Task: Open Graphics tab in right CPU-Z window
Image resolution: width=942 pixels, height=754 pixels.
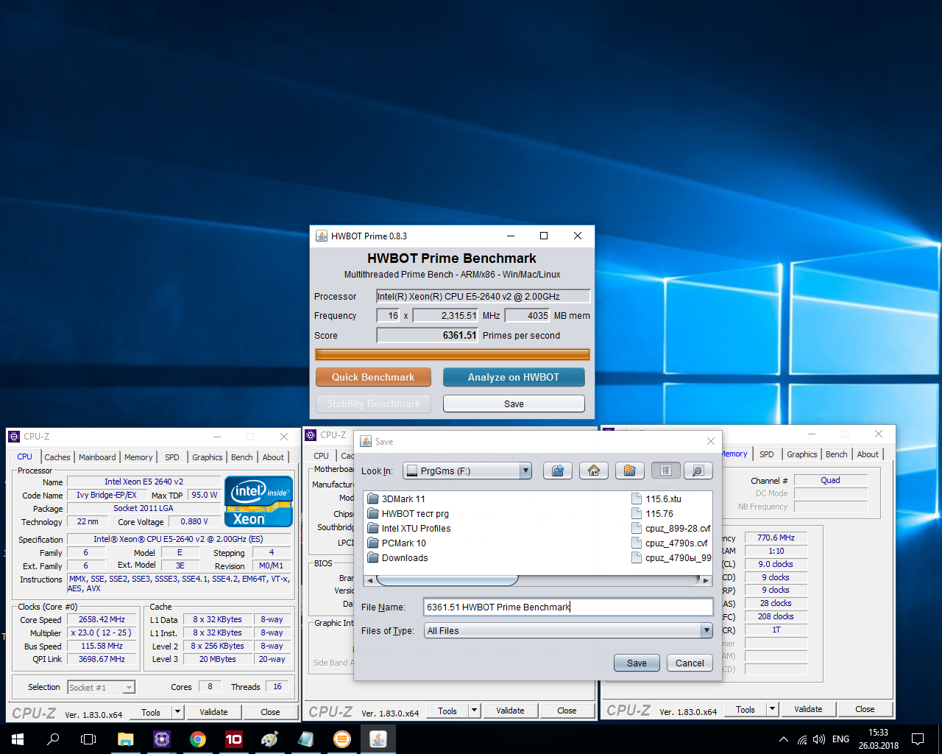Action: tap(802, 454)
